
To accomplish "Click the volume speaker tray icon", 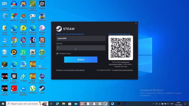I will point(168,104).
